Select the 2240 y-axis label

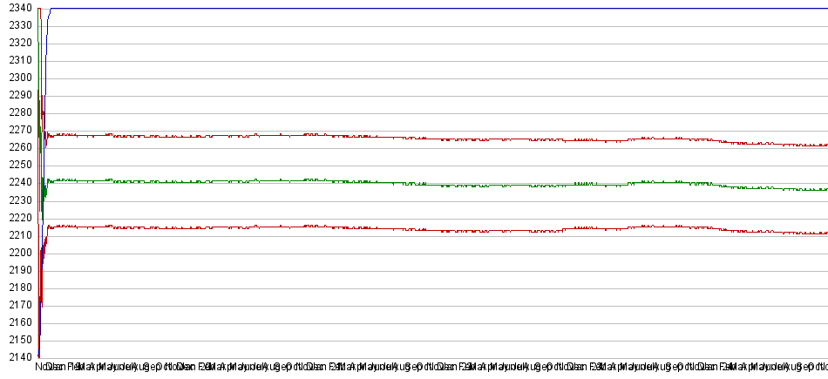[17, 182]
